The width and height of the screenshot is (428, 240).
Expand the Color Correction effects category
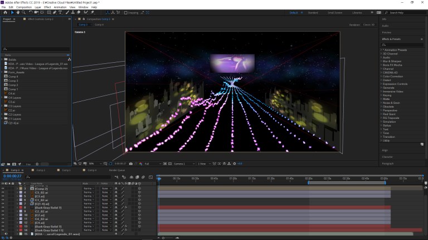coord(395,76)
